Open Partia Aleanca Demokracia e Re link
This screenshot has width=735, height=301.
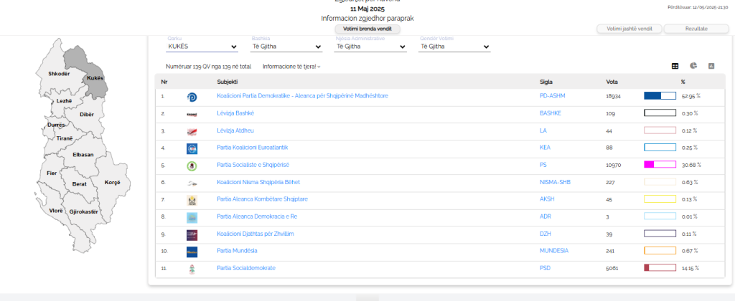pyautogui.click(x=257, y=216)
